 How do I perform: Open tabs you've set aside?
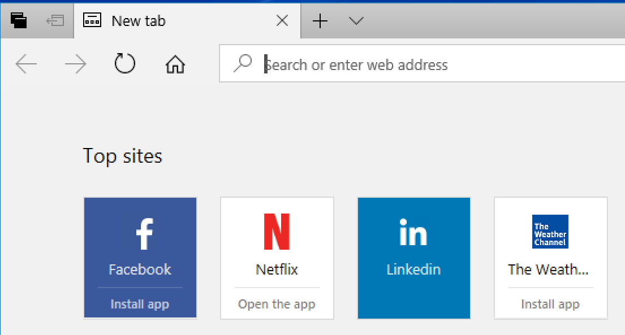[19, 20]
